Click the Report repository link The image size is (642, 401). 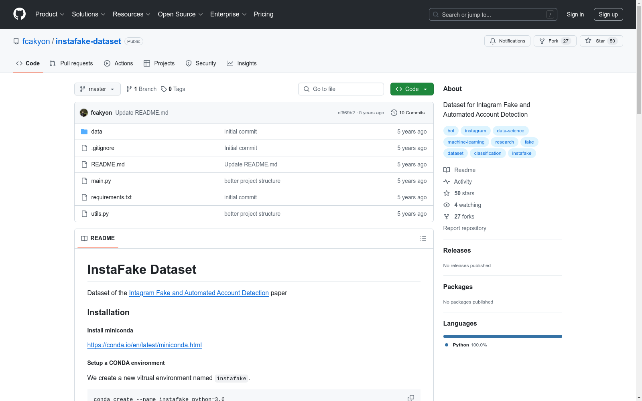click(465, 228)
